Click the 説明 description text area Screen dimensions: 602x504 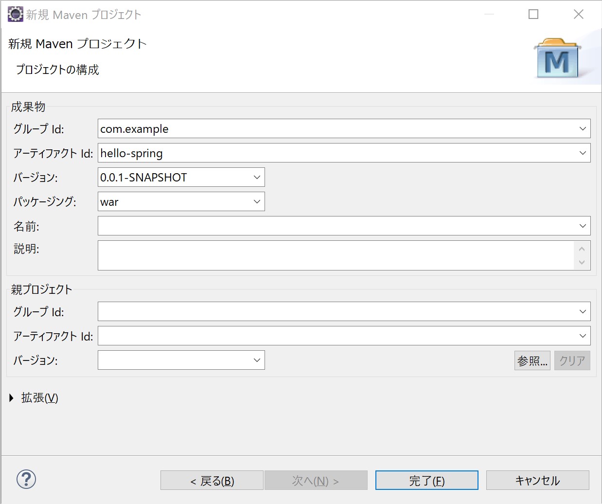pos(336,255)
